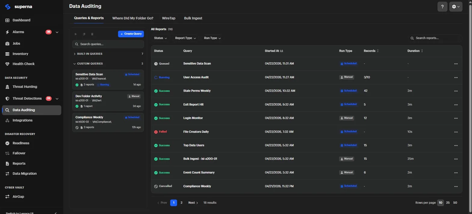Viewport: 472px width, 214px height.
Task: Click the Prev page button
Action: pos(162,203)
